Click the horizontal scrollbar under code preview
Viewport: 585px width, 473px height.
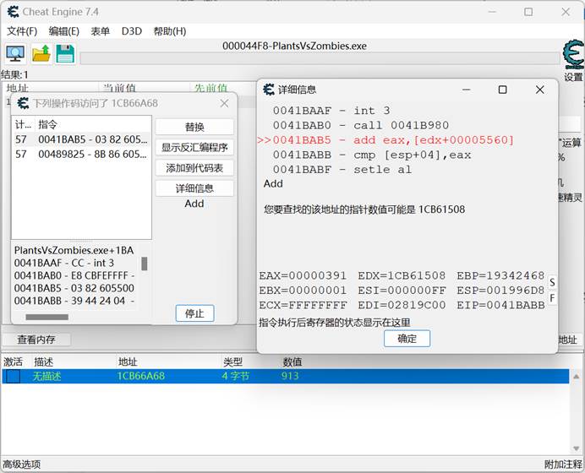(47, 318)
